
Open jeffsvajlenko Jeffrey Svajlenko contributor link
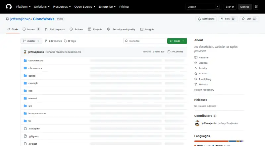[220, 123]
